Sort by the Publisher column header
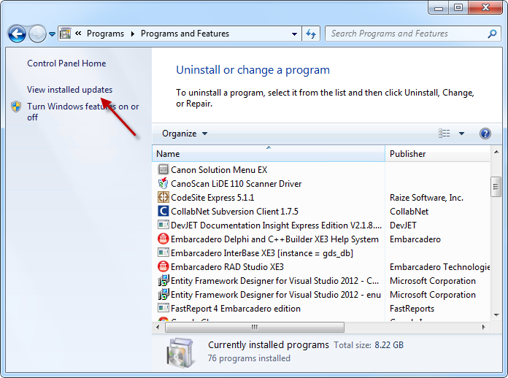The image size is (508, 378). click(x=437, y=153)
